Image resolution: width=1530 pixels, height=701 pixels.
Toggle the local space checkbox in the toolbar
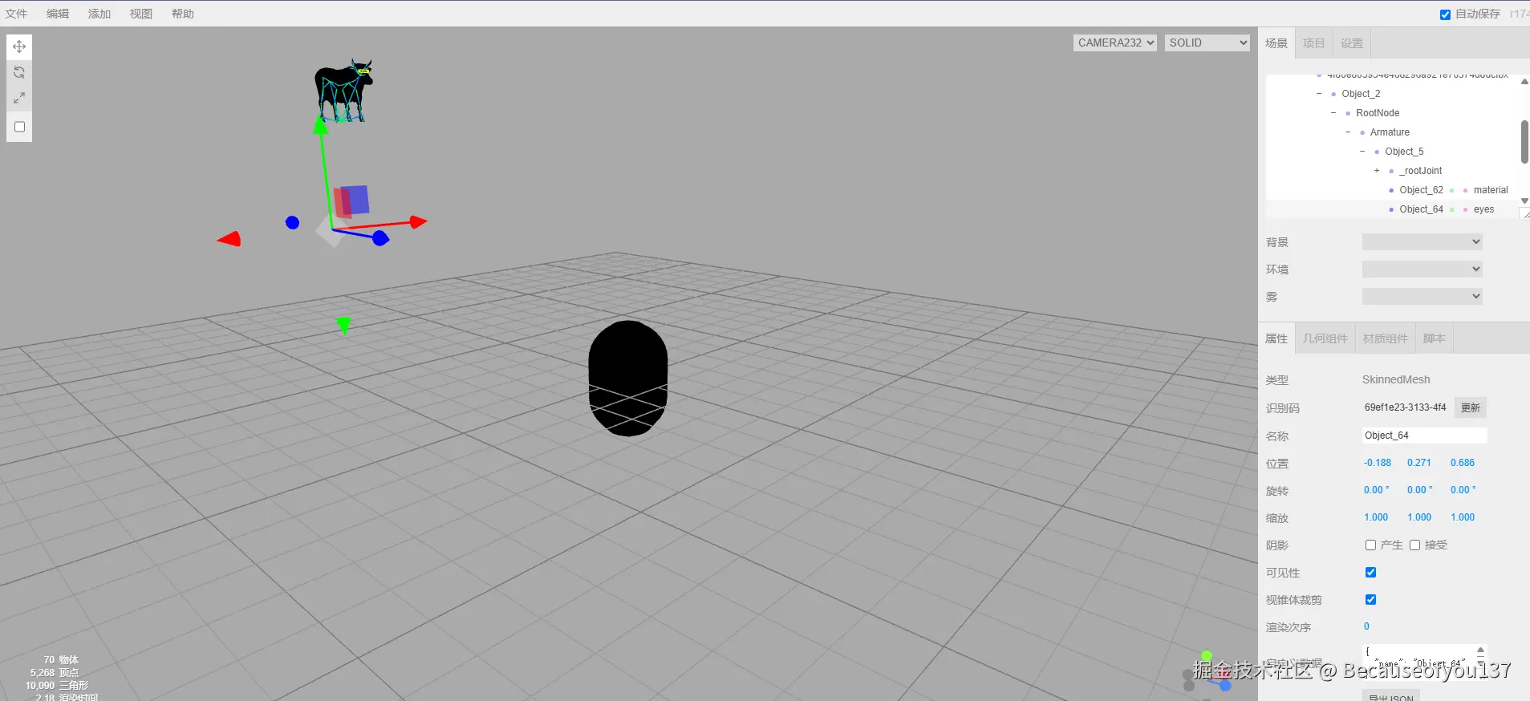point(20,127)
